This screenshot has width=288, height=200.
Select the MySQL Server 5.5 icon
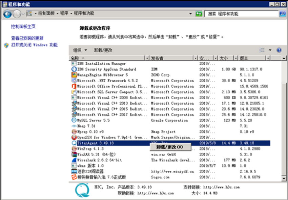74,120
